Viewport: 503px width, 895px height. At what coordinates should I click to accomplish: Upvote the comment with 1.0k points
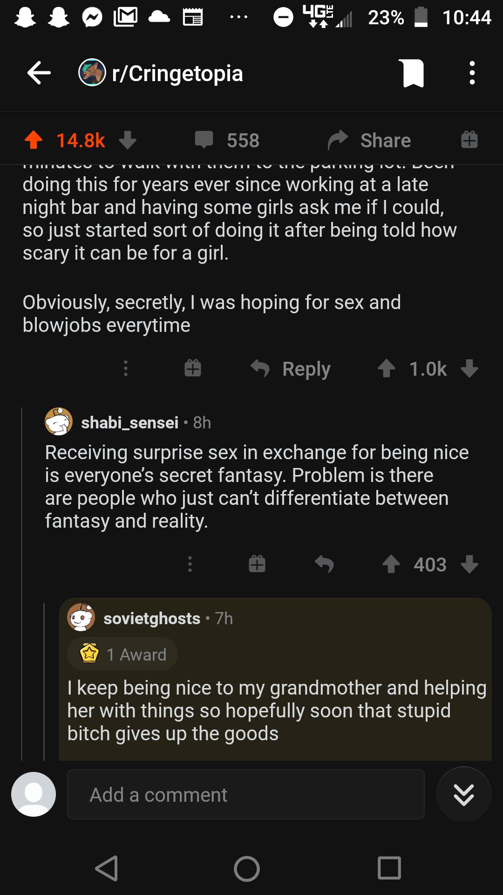point(387,369)
